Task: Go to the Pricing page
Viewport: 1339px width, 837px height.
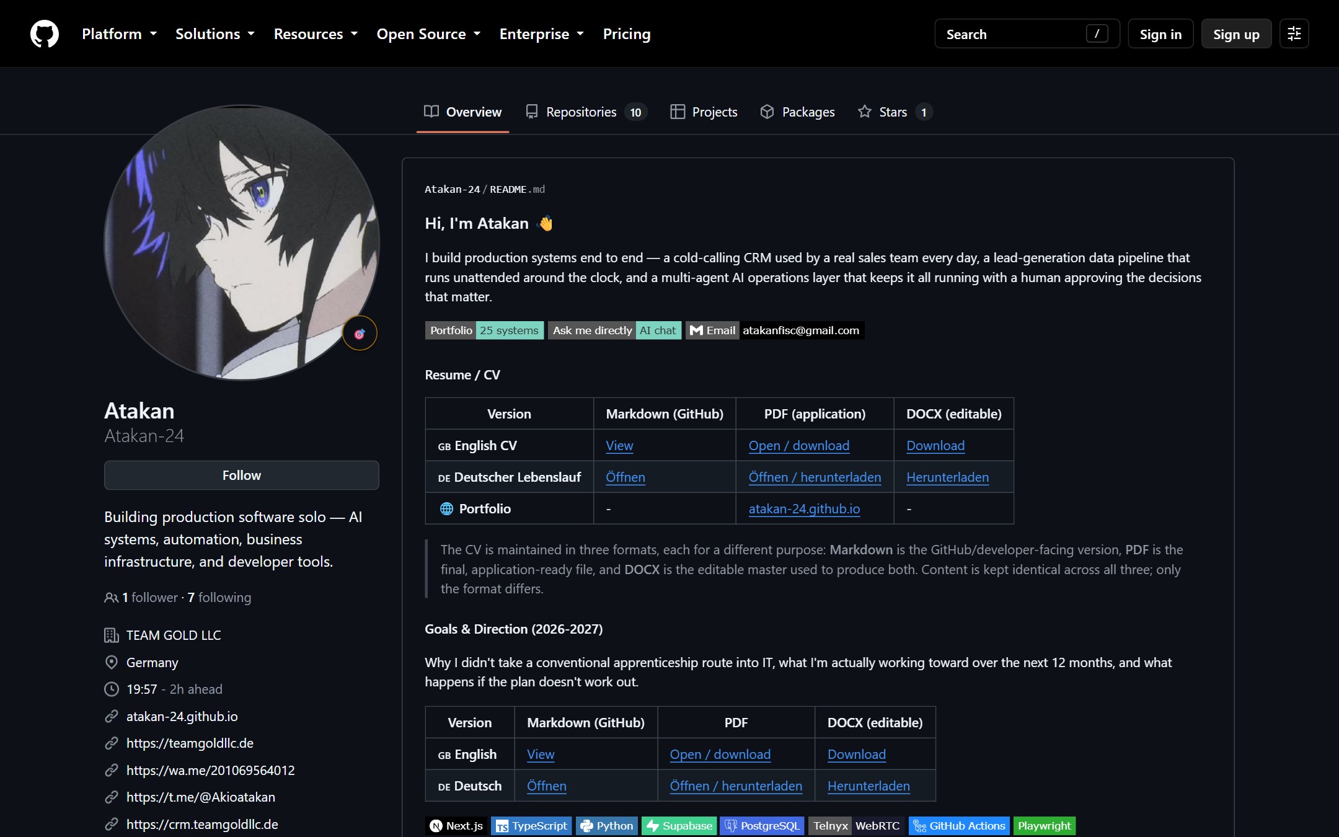Action: pyautogui.click(x=627, y=34)
